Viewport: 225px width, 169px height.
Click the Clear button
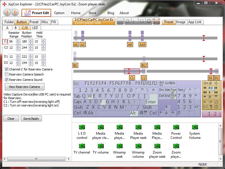(x=11, y=119)
